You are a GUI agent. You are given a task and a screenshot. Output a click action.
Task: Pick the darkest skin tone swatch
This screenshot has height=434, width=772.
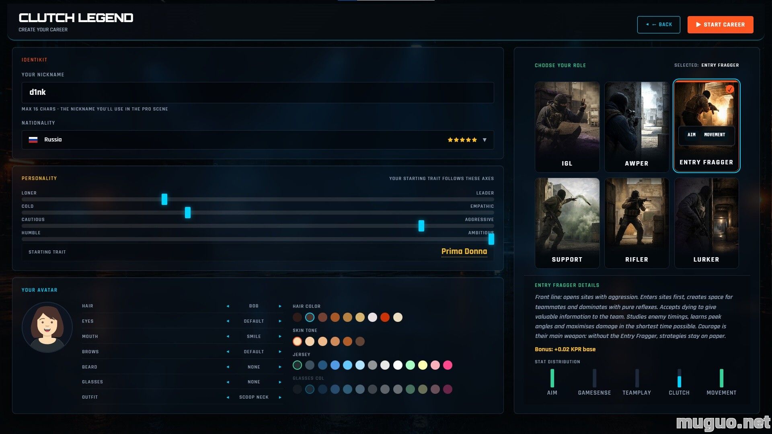click(x=360, y=342)
